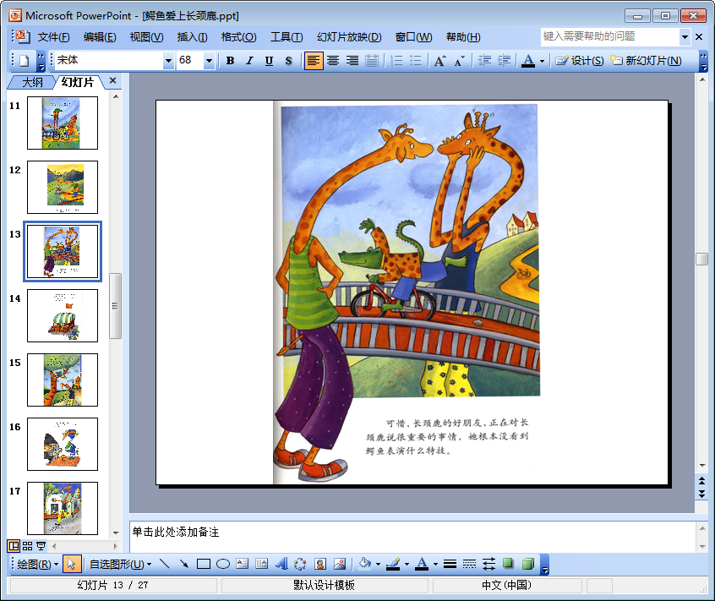Toggle numbered list
The width and height of the screenshot is (715, 601).
pos(396,61)
